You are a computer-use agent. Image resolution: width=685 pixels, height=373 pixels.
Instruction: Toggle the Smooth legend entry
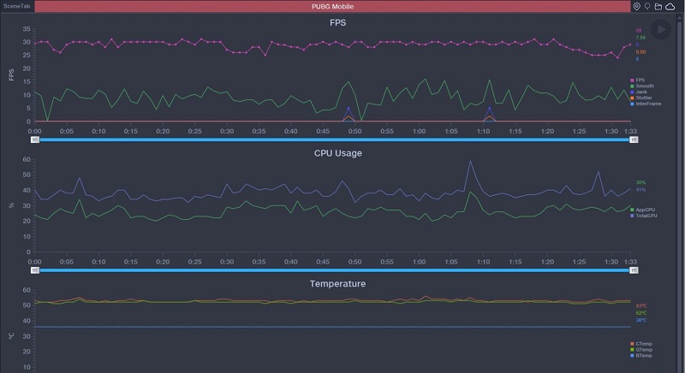click(642, 86)
